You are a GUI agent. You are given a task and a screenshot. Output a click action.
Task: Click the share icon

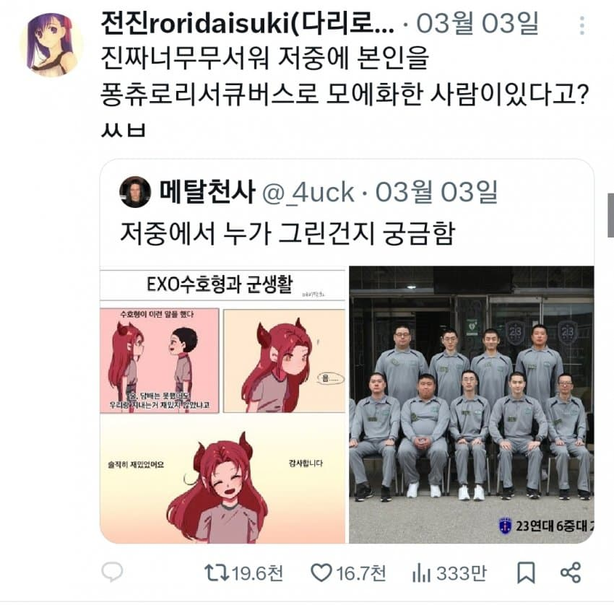[571, 573]
